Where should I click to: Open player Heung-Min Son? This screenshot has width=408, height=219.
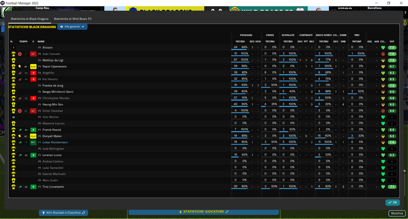[53, 105]
